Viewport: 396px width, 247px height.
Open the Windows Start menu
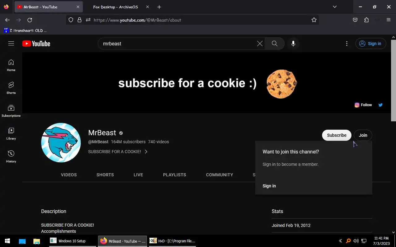tap(7, 241)
